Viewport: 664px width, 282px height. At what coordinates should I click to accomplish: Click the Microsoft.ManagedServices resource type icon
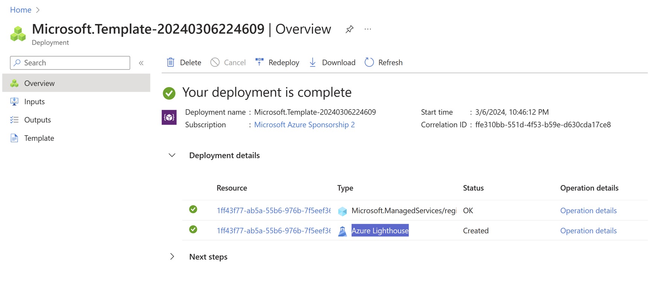point(342,211)
